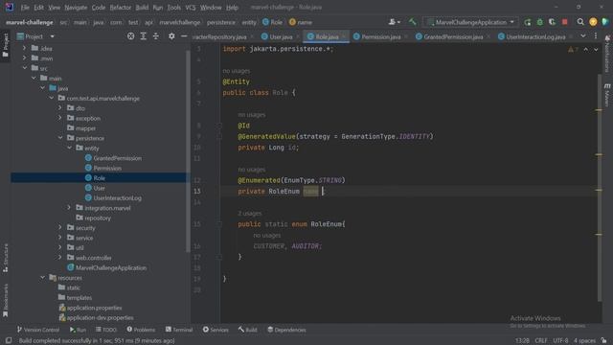Click the CRLF line separator status
Image resolution: width=613 pixels, height=345 pixels.
(541, 341)
